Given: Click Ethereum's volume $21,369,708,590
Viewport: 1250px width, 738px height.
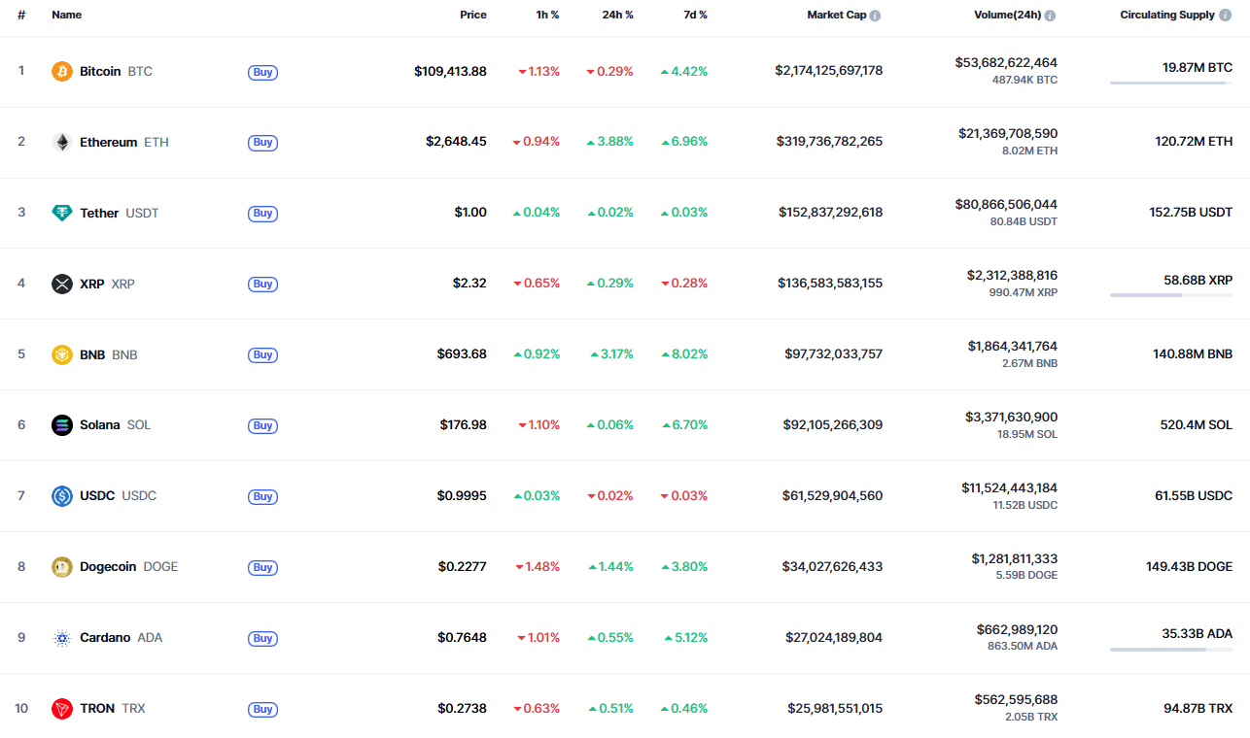Looking at the screenshot, I should coord(1008,134).
